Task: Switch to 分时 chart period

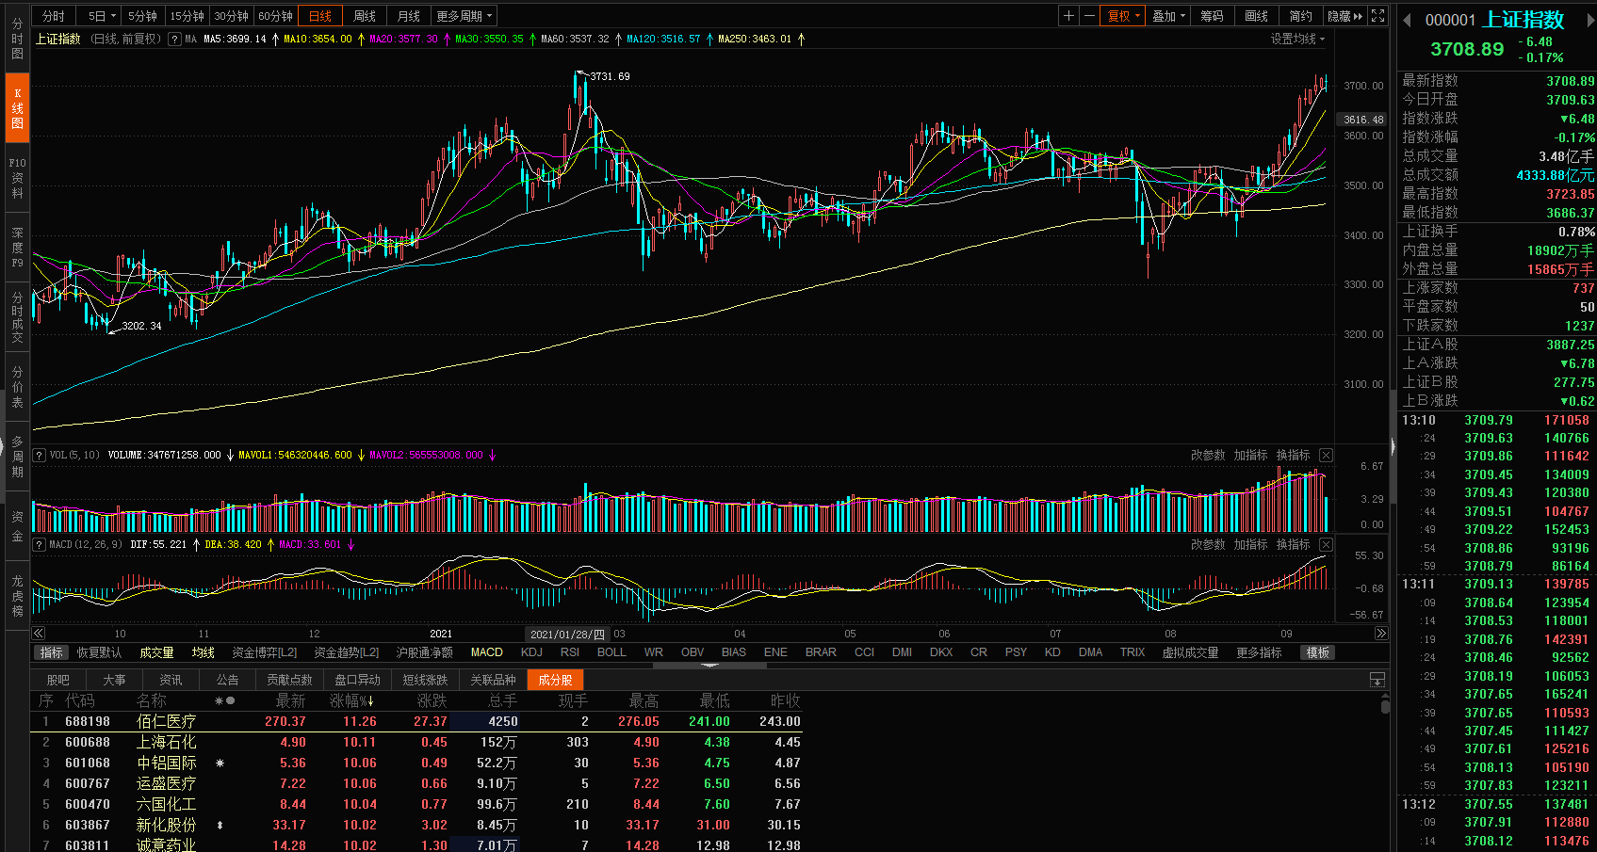Action: [54, 16]
